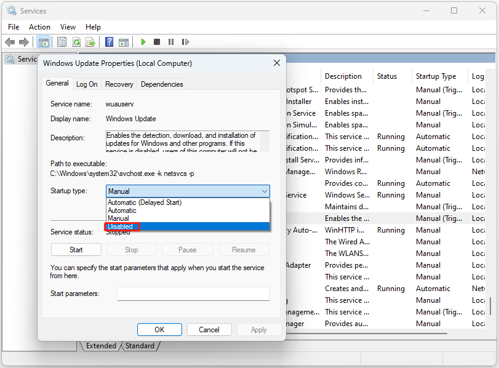Click inside the Start parameters field
Viewport: 499px width, 368px height.
pos(193,294)
